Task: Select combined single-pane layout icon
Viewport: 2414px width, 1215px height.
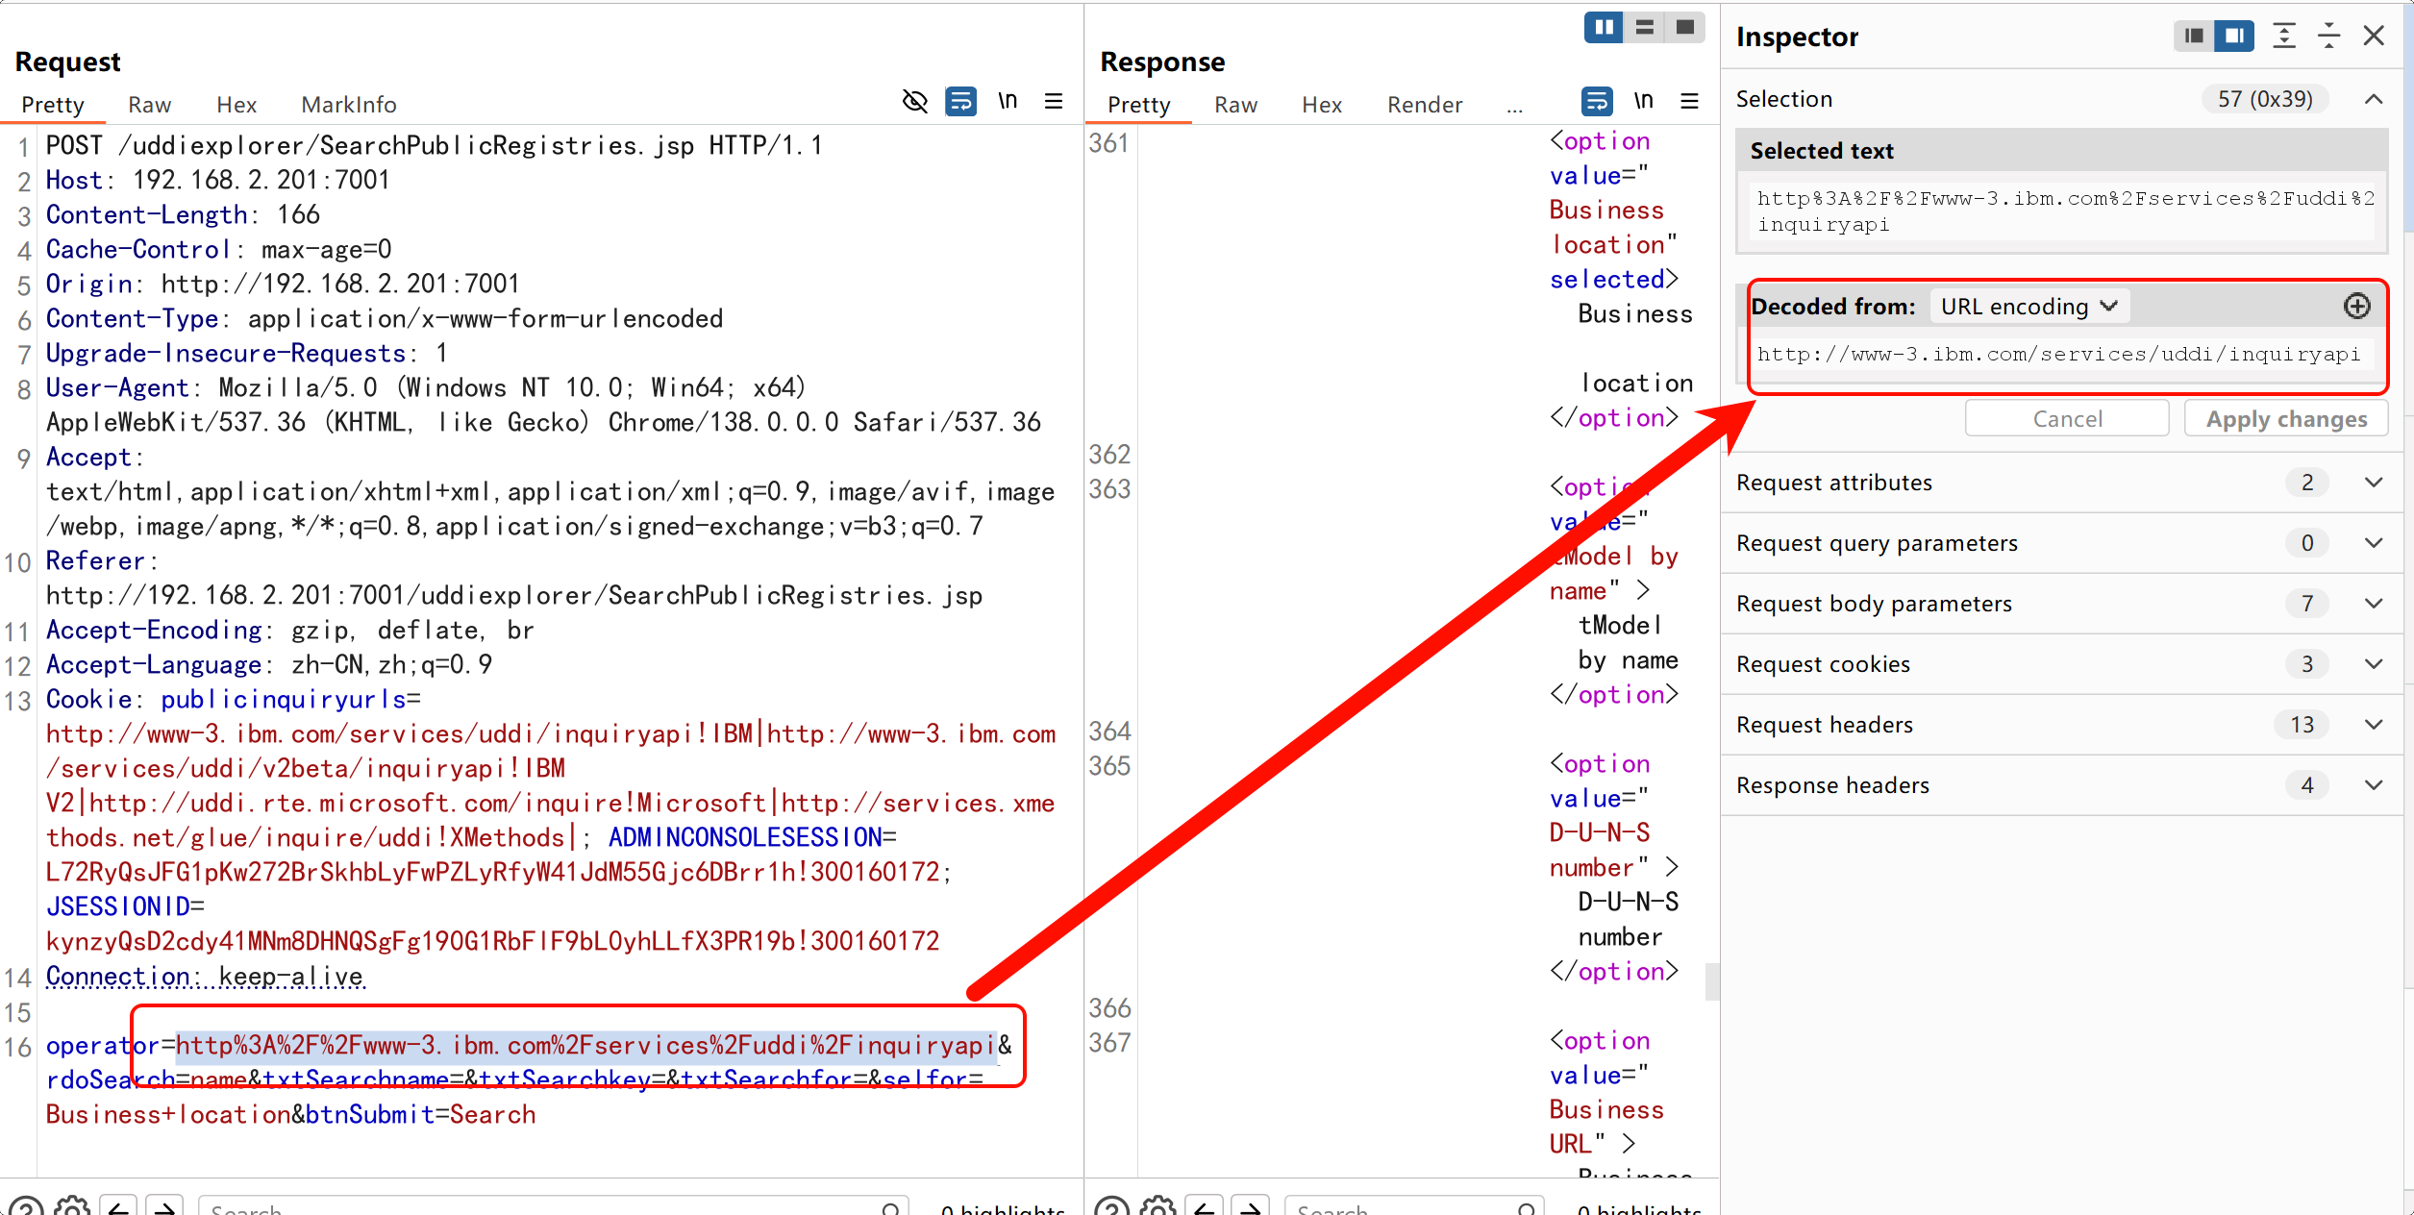Action: point(1685,27)
